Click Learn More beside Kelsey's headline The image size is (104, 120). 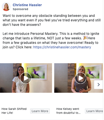pyautogui.click(x=94, y=111)
